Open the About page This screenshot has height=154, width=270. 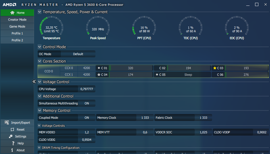pyautogui.click(x=17, y=150)
